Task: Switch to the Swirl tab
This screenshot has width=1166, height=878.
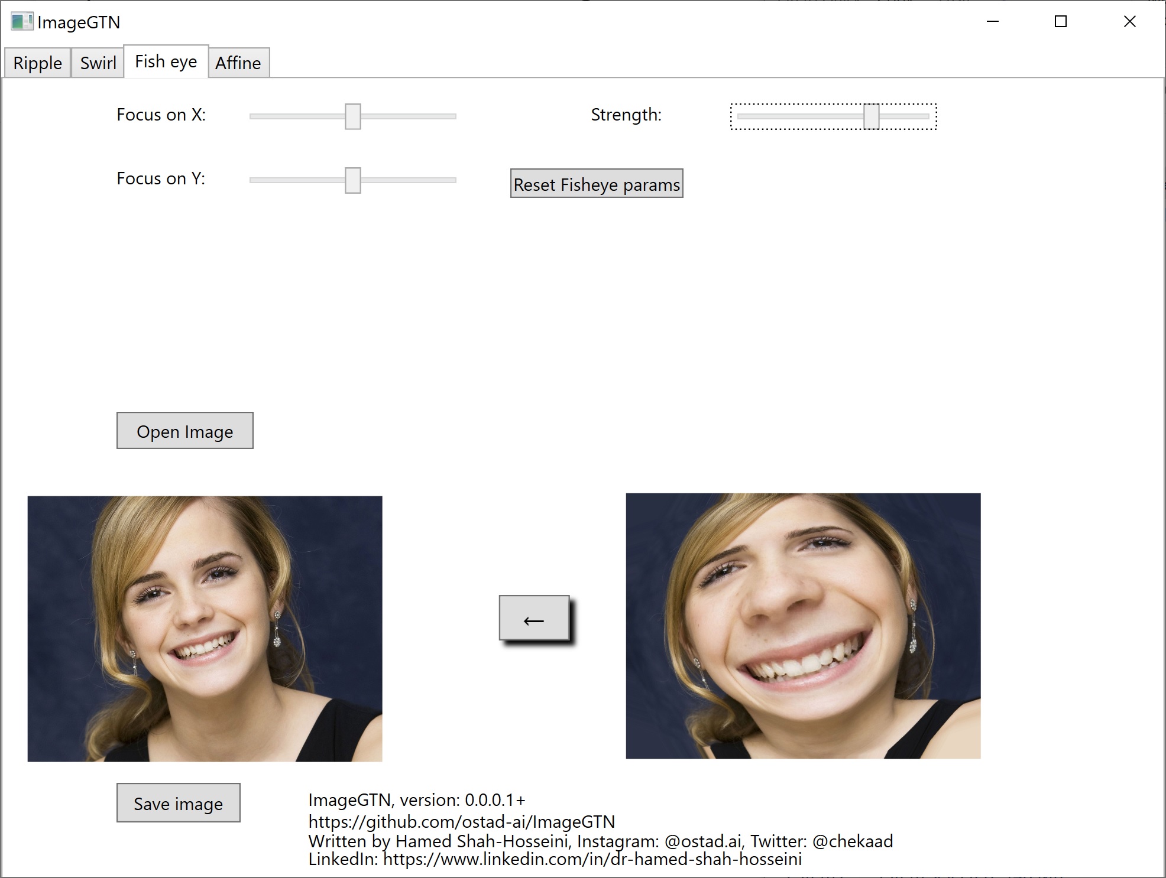Action: 98,63
